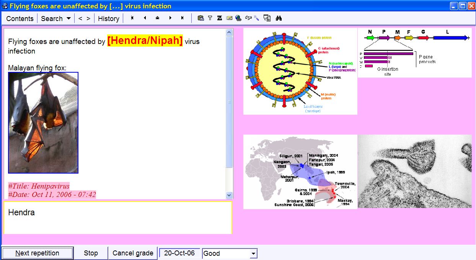476x260 pixels.
Task: Open the grade dropdown showing Good
Action: (253, 253)
